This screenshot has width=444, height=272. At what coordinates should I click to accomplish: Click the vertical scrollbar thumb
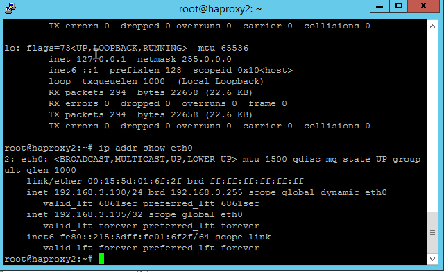click(x=432, y=232)
